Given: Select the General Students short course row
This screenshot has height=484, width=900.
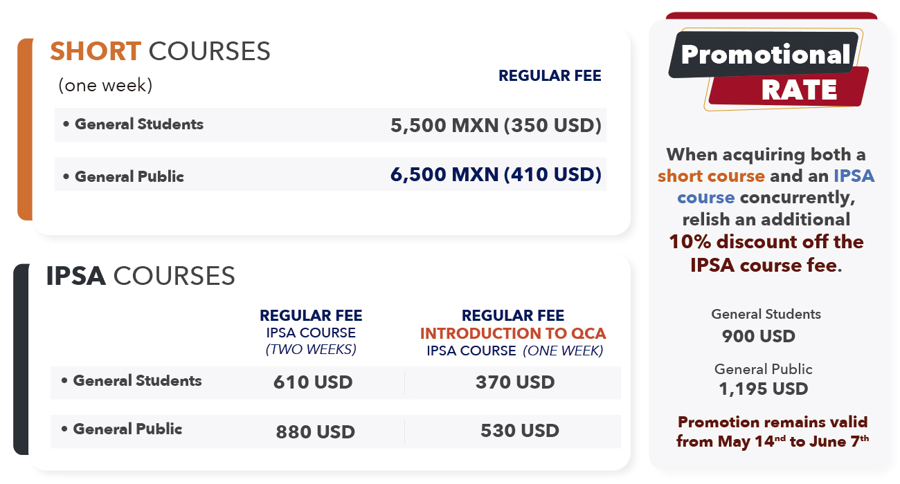Looking at the screenshot, I should [330, 125].
